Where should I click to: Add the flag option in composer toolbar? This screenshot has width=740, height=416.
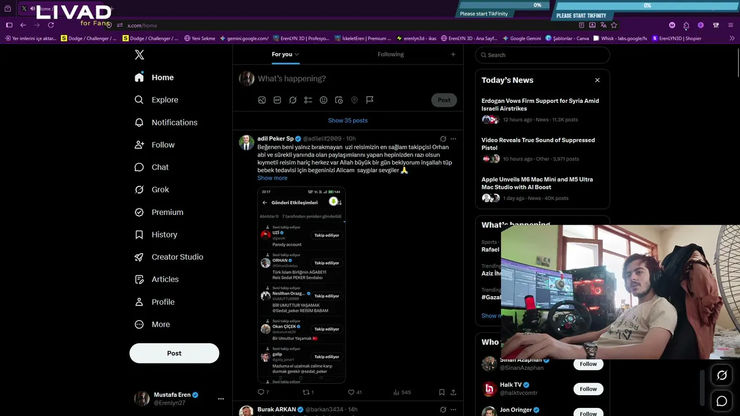[x=370, y=100]
